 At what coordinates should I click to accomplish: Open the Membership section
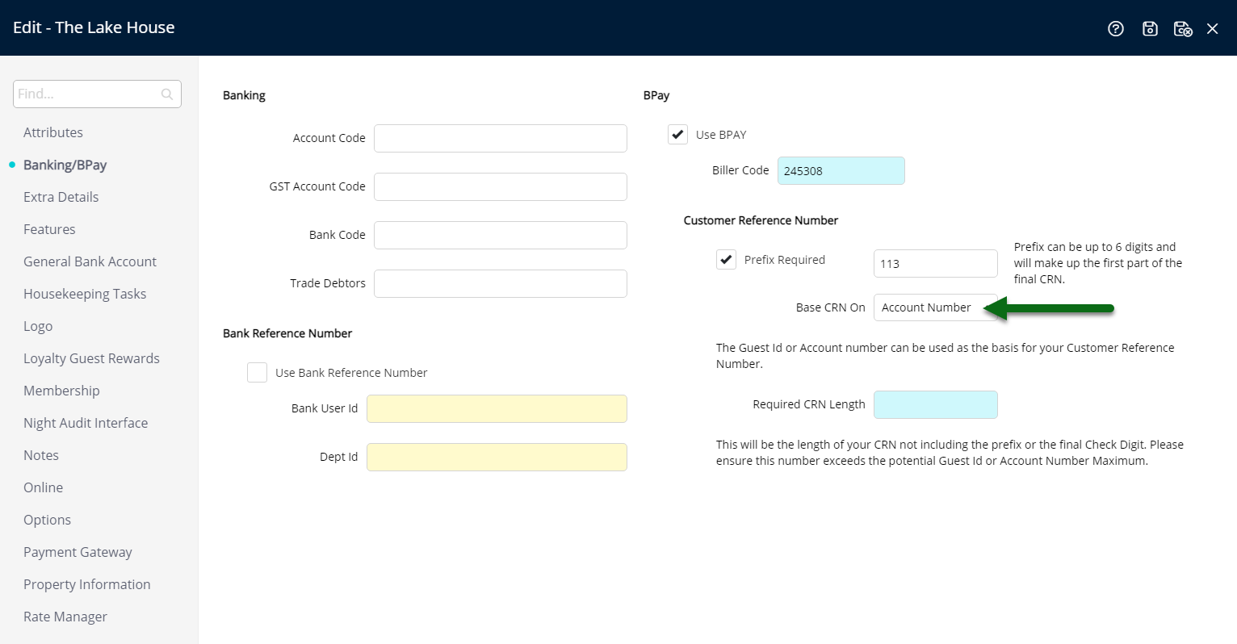tap(61, 391)
